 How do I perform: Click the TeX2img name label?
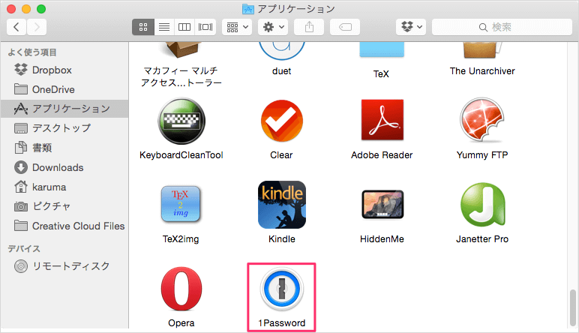[181, 238]
